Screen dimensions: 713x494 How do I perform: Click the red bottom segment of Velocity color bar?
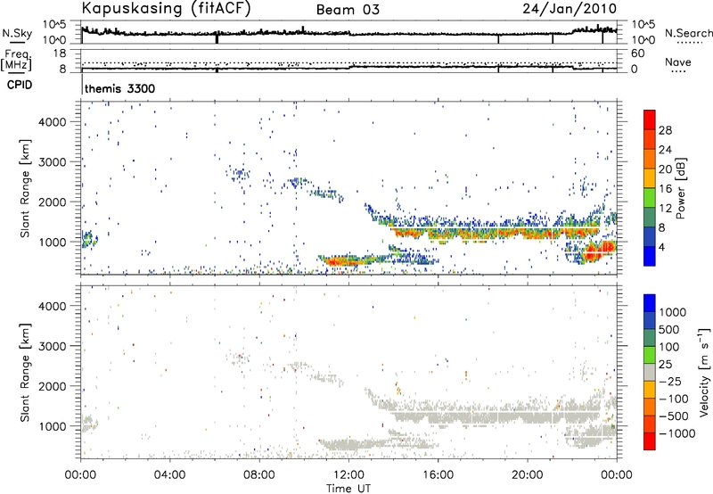(650, 441)
